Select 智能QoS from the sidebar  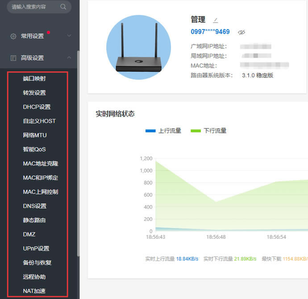click(34, 149)
